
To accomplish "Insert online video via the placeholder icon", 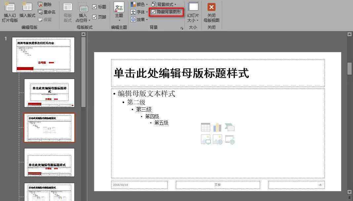I will [230, 140].
